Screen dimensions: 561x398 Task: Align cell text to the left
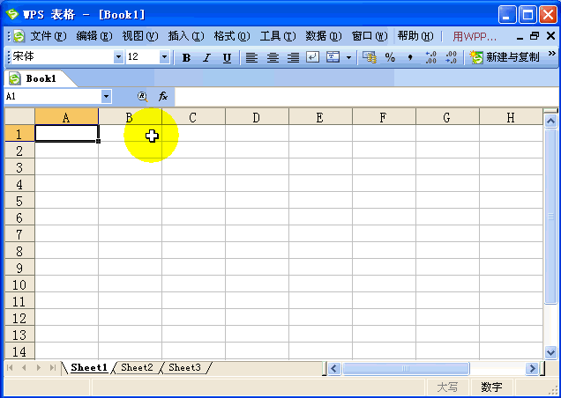coord(251,57)
